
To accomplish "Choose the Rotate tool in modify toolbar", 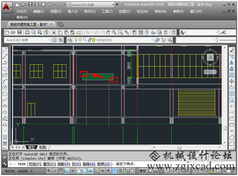I will (231, 88).
